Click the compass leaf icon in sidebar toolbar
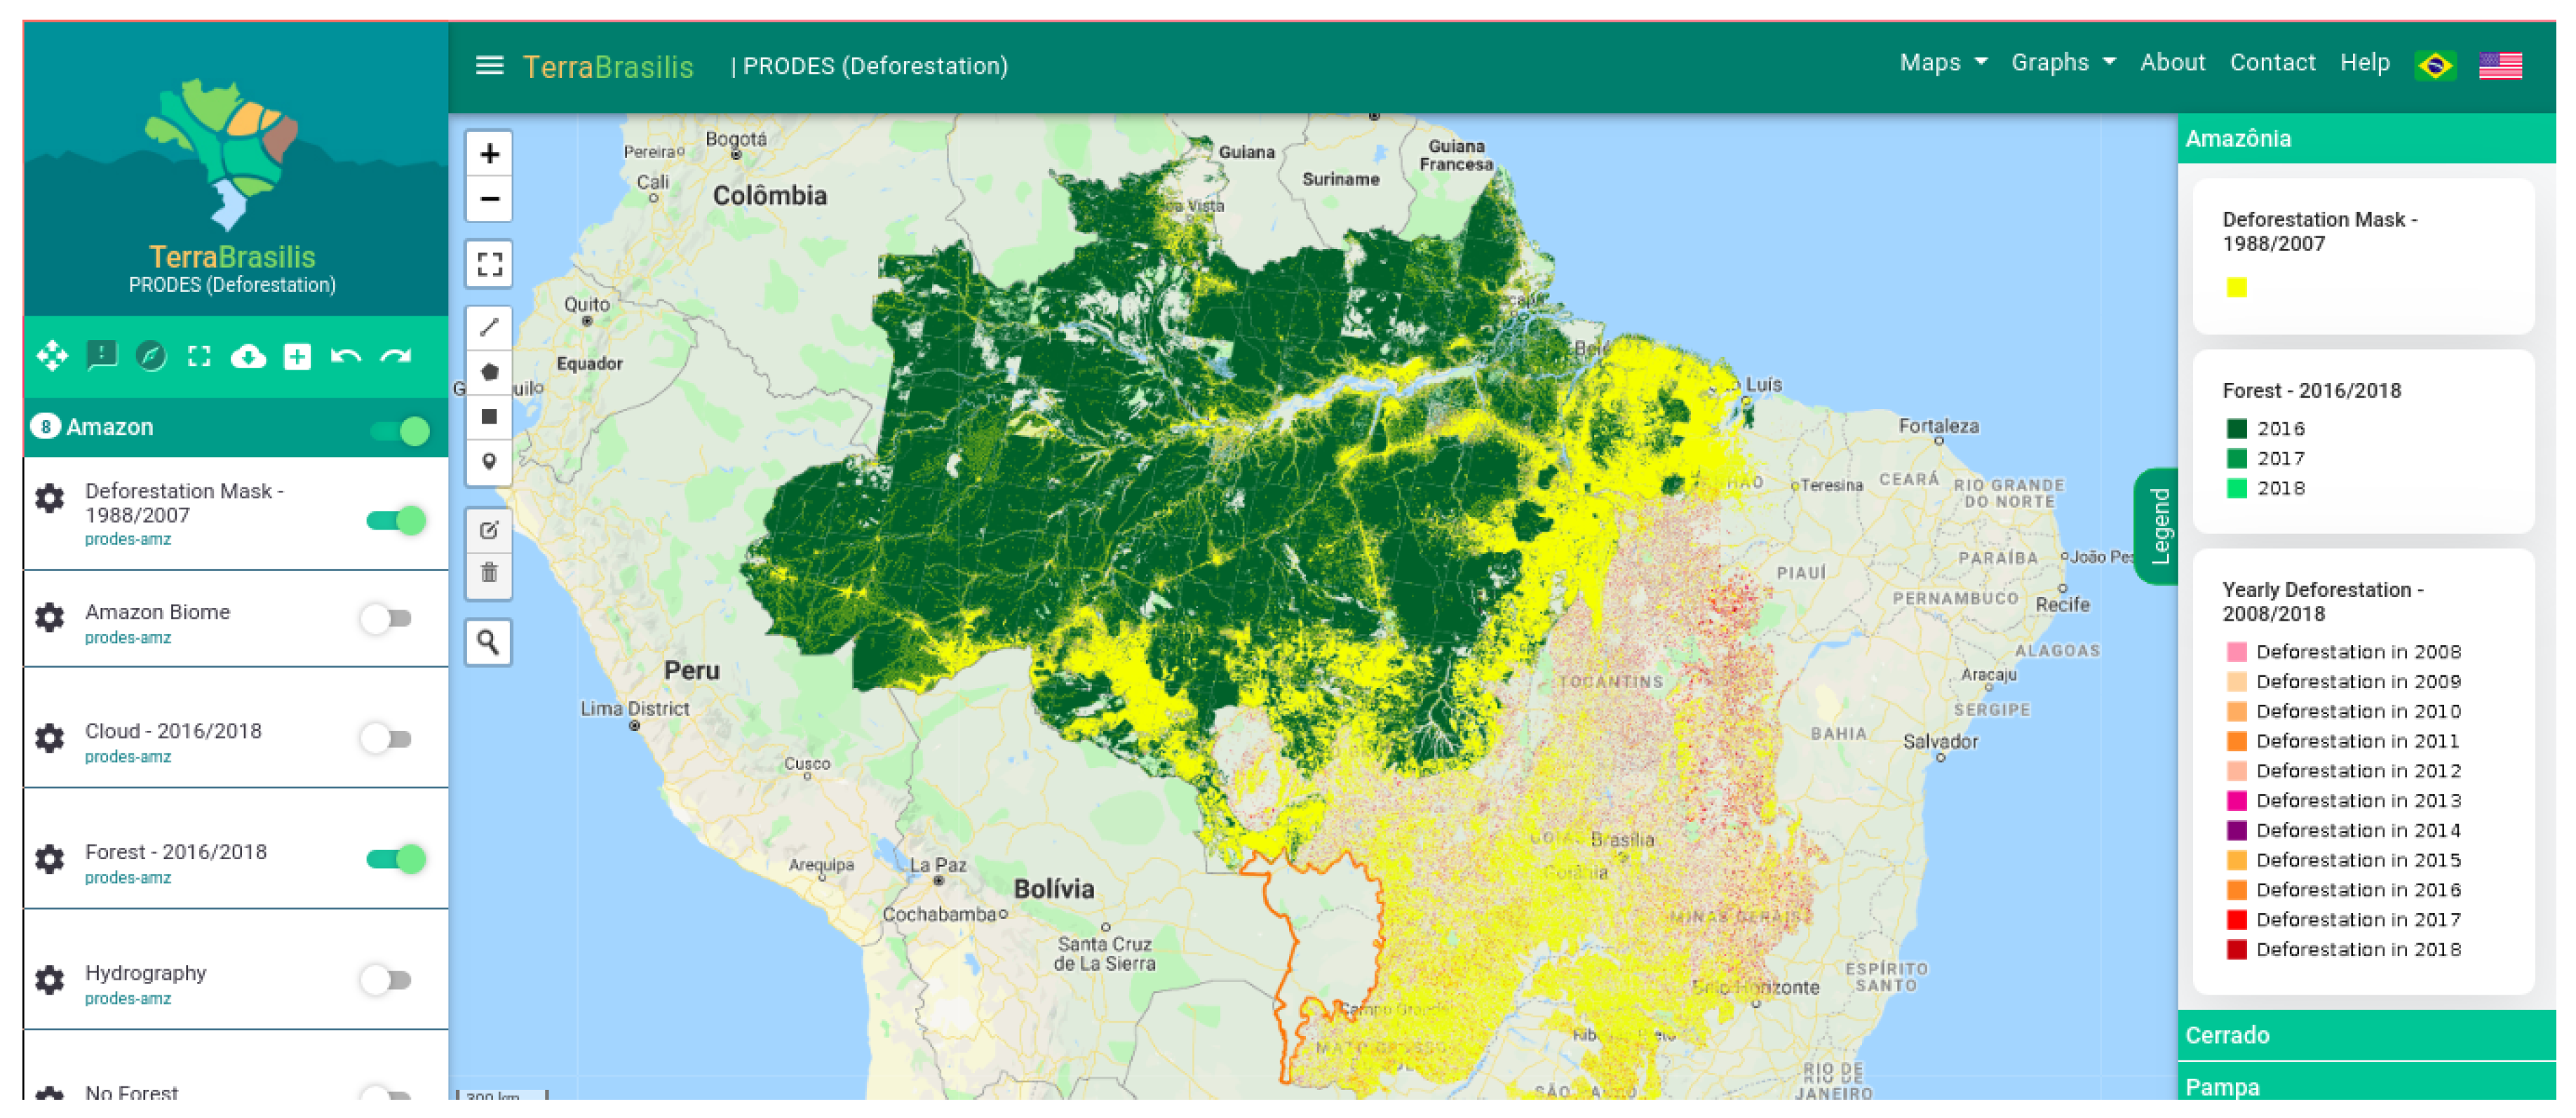2576x1118 pixels. [151, 356]
